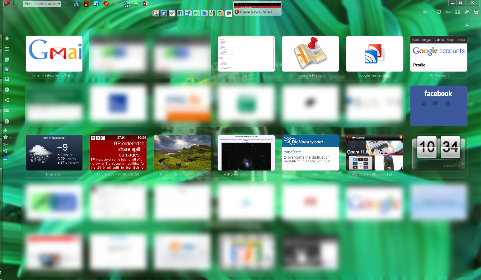Expand the sidebar star dropdown arrow

[x=11, y=137]
